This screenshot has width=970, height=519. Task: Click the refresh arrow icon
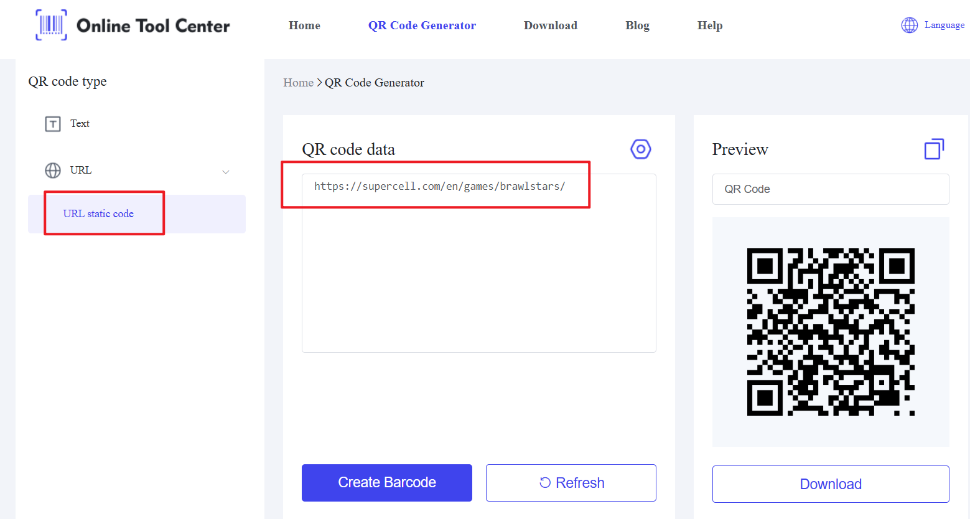(545, 483)
